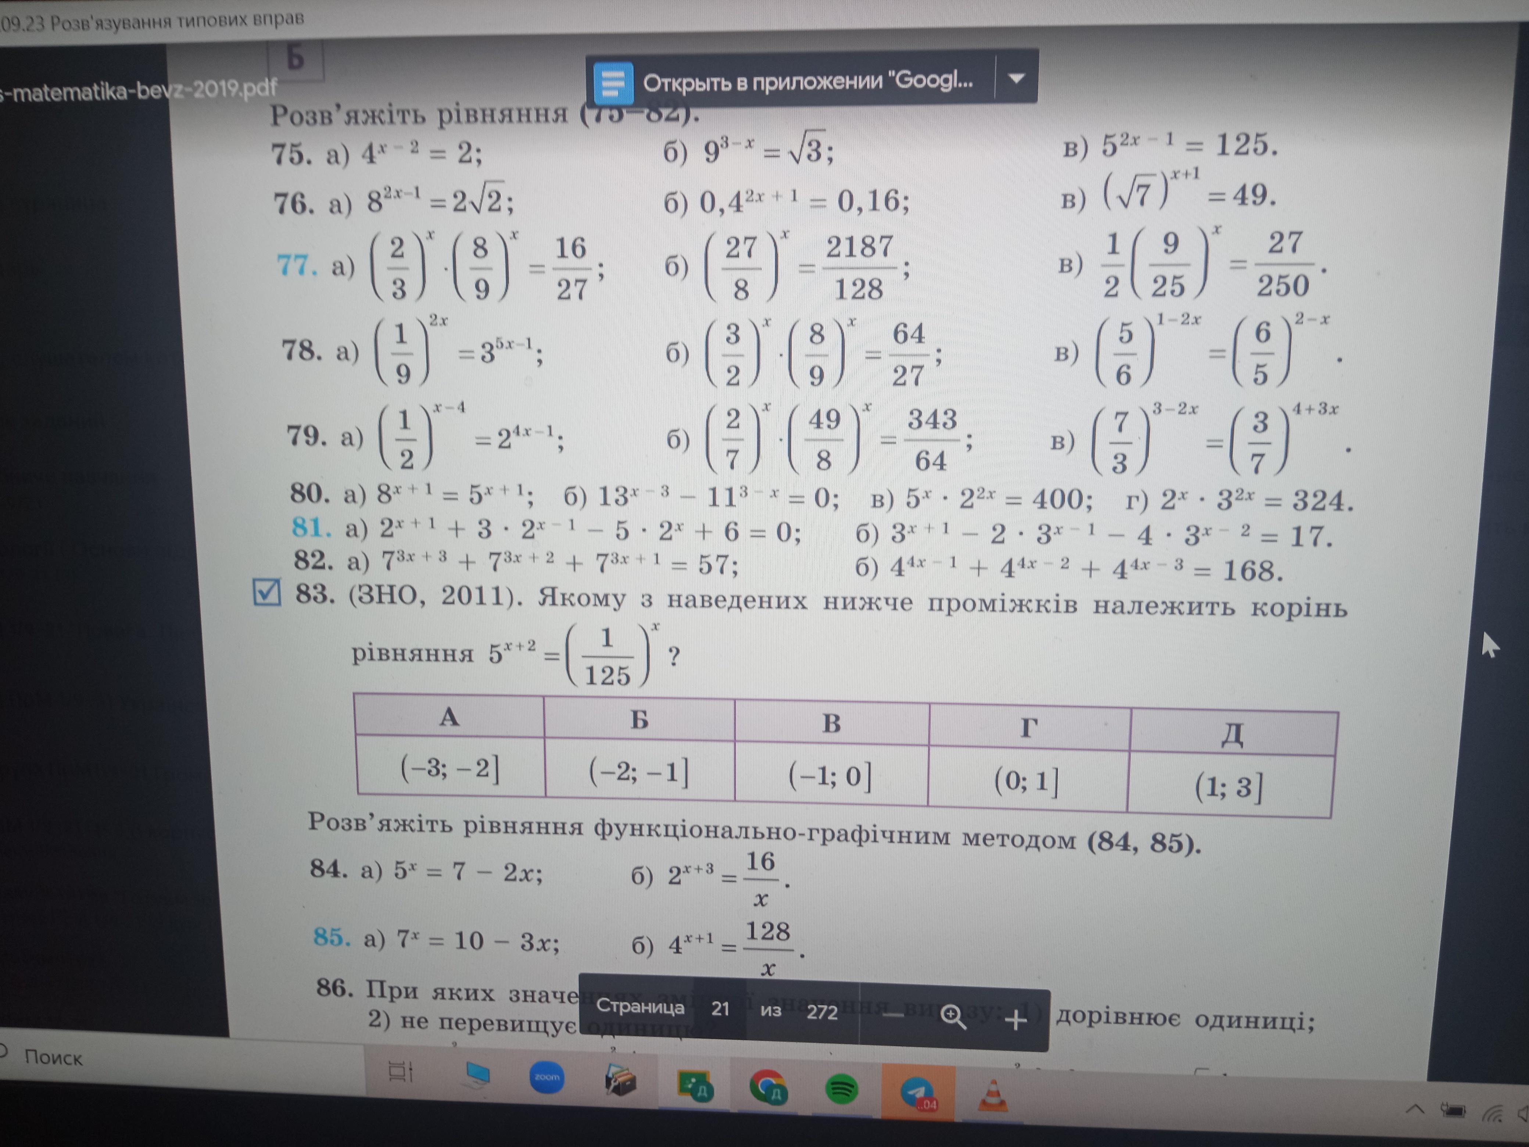
Task: Click the magnifier zoom reset icon
Action: click(953, 1017)
